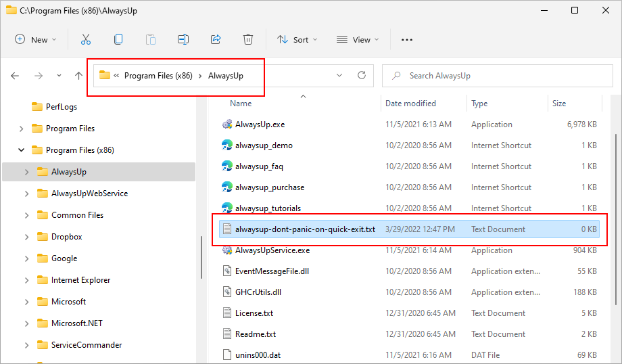Sort by the Type column header
Image resolution: width=622 pixels, height=364 pixels.
479,104
